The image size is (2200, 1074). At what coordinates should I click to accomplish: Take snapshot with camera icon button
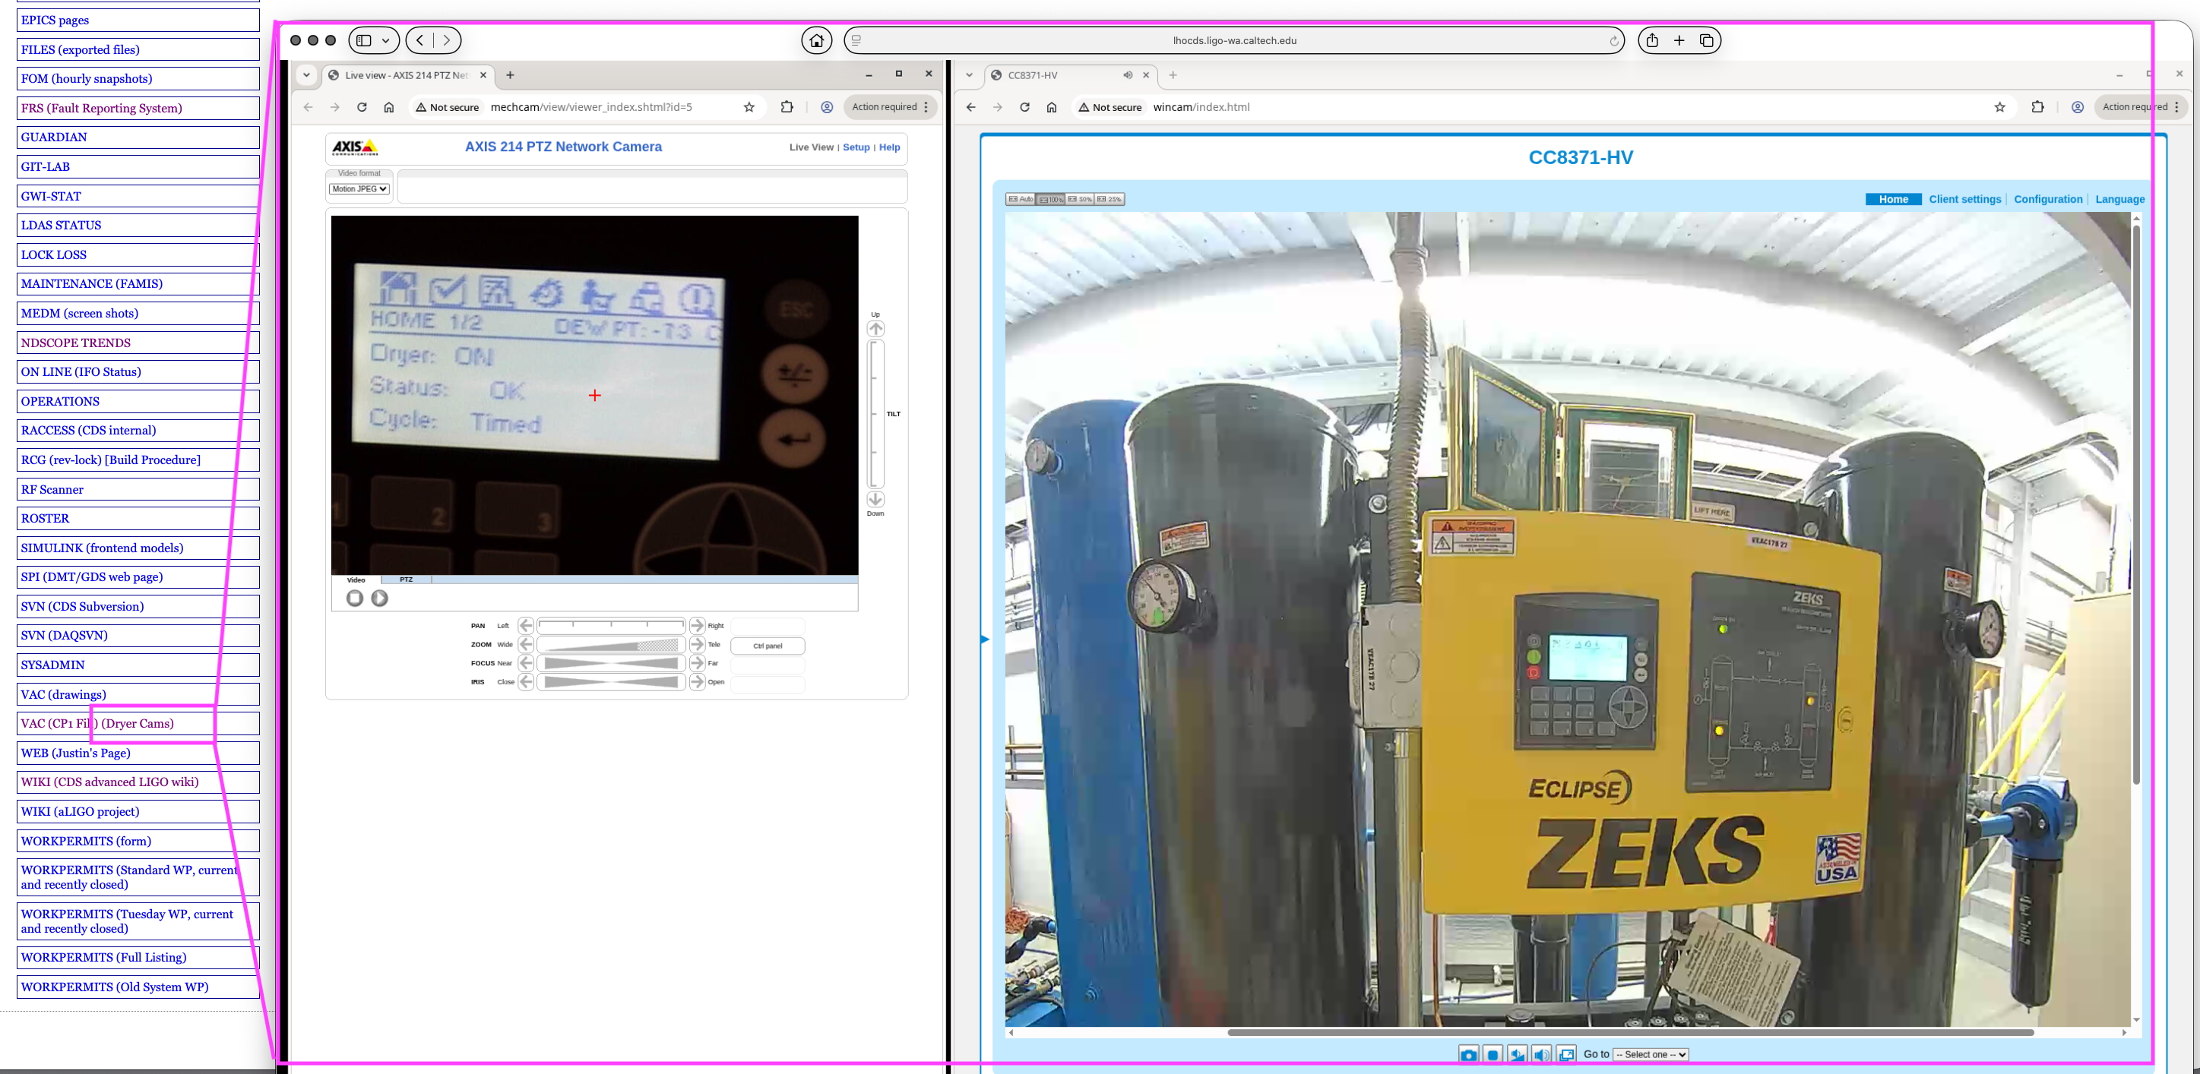click(x=1468, y=1055)
